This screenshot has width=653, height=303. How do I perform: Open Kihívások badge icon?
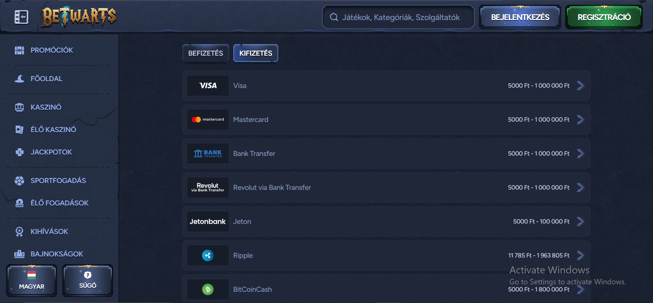coord(19,232)
